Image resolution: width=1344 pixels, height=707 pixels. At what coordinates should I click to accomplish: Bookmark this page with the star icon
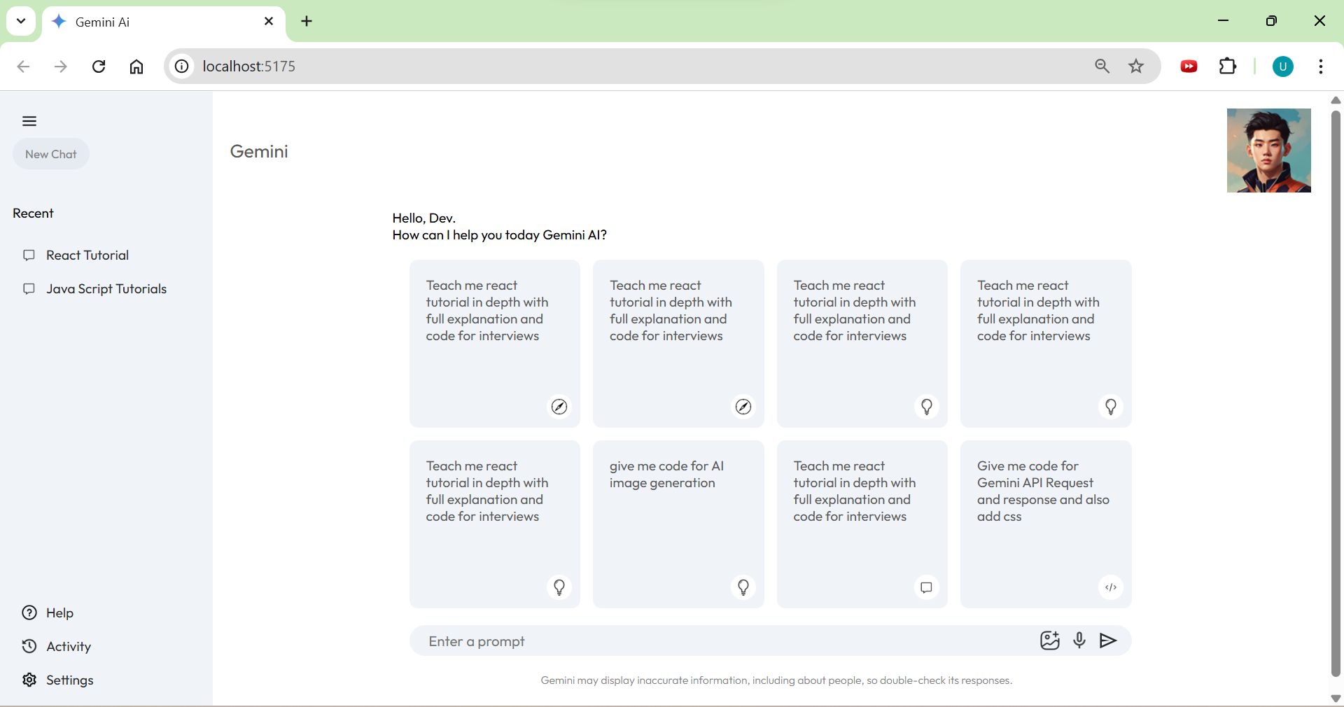(x=1136, y=66)
